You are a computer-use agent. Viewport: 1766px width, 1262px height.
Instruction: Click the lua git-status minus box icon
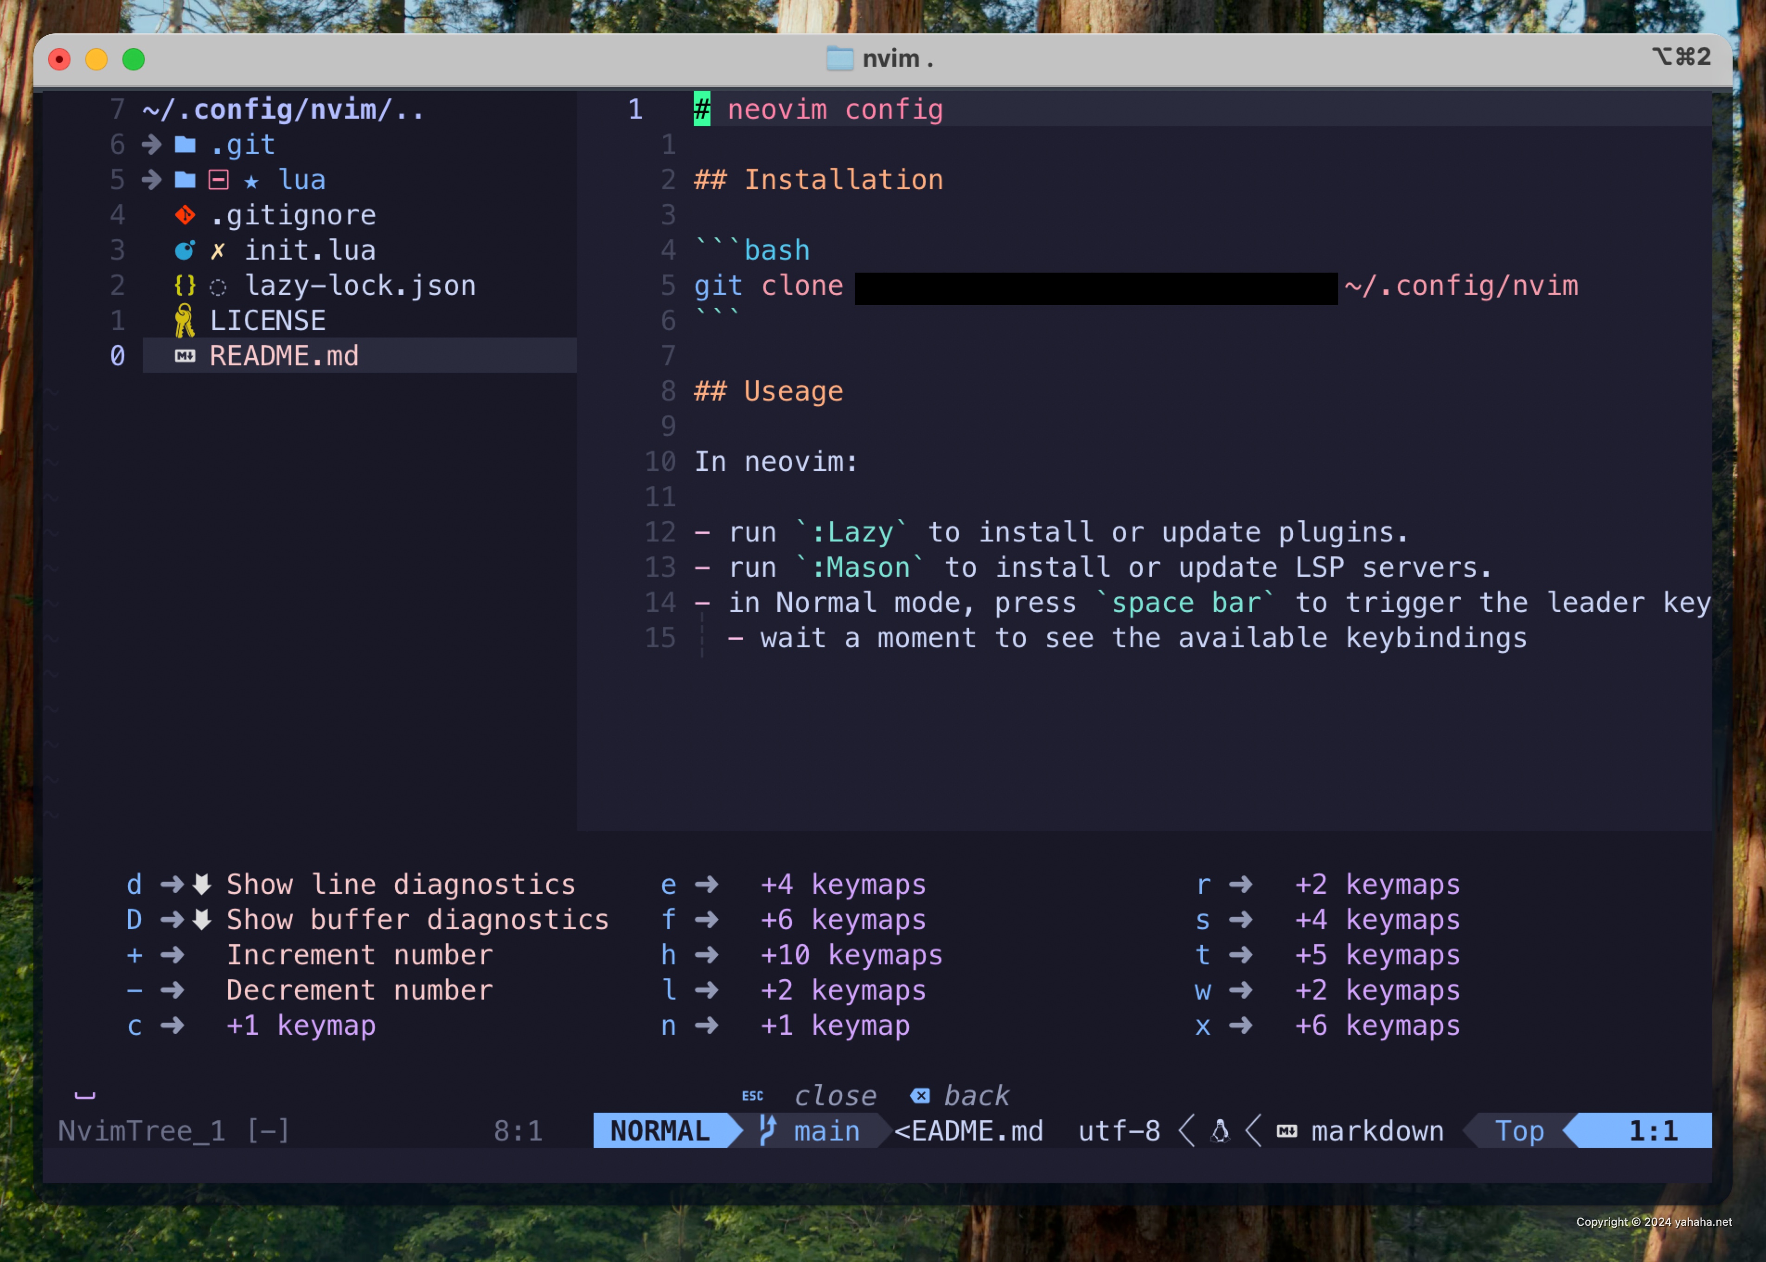218,180
